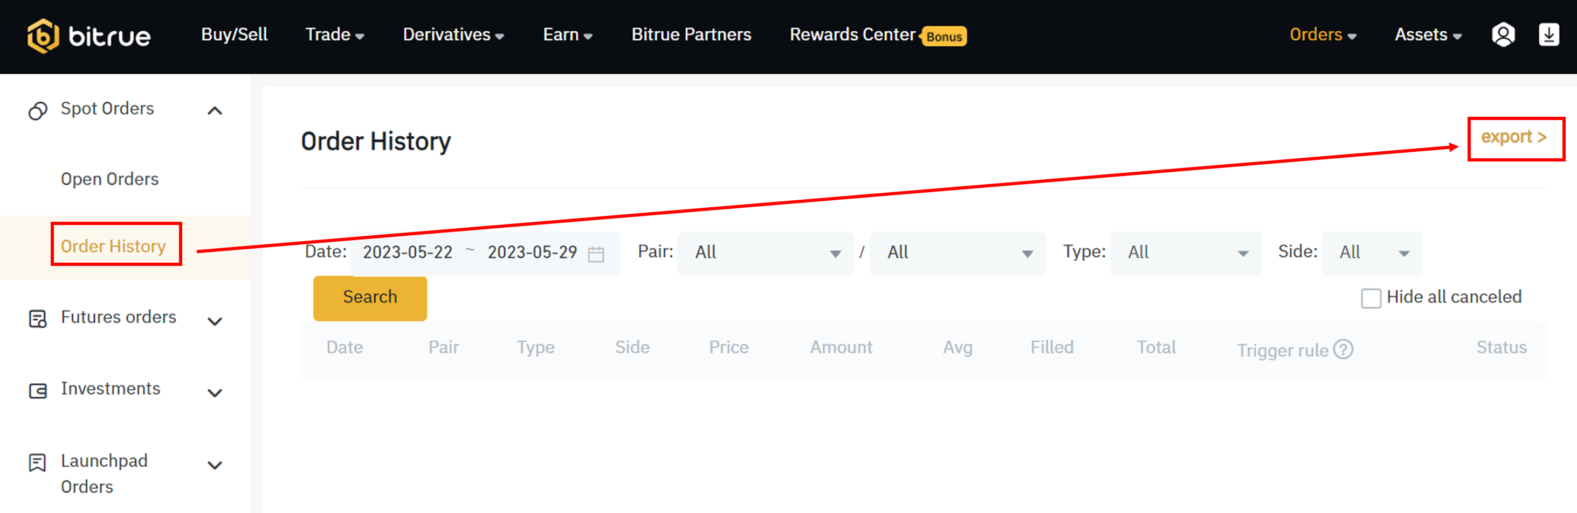Screen dimensions: 1577x513
Task: Click the Spot Orders coins icon
Action: click(x=38, y=111)
